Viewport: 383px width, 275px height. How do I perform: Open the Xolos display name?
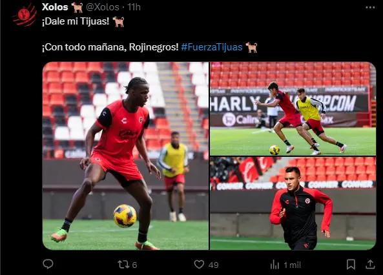pyautogui.click(x=55, y=7)
